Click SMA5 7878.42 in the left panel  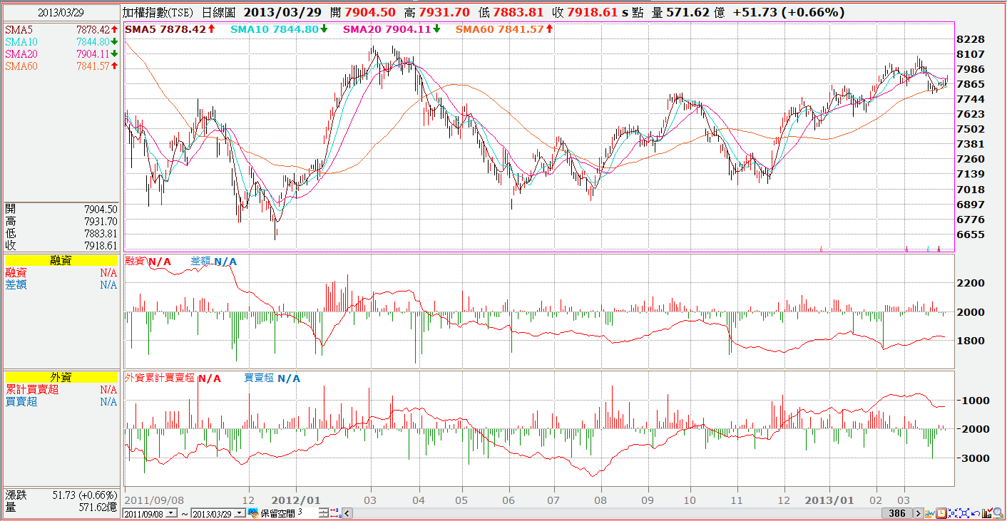(61, 30)
